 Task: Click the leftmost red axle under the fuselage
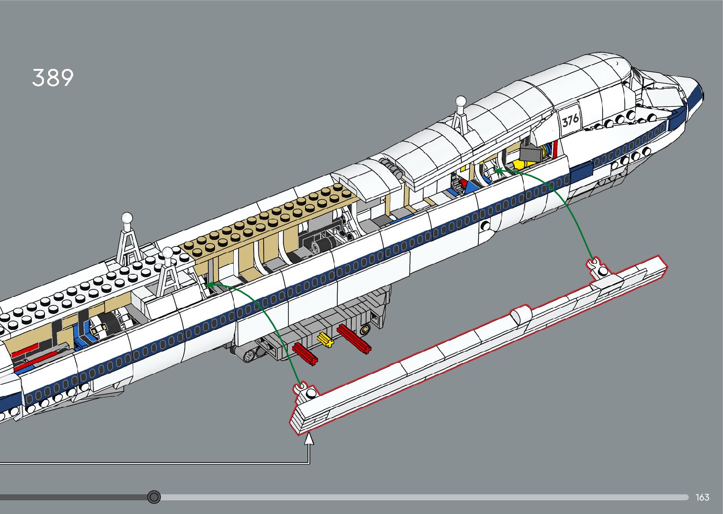pyautogui.click(x=305, y=354)
